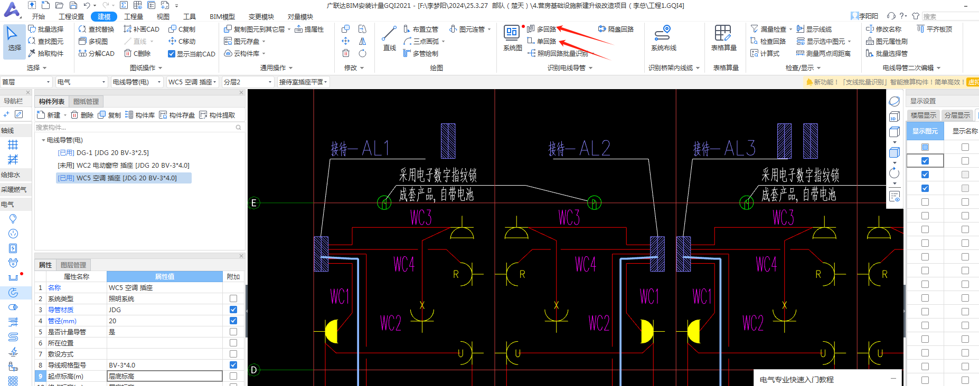Check 附加 box for 所在位置 row
Image resolution: width=979 pixels, height=386 pixels.
[233, 343]
